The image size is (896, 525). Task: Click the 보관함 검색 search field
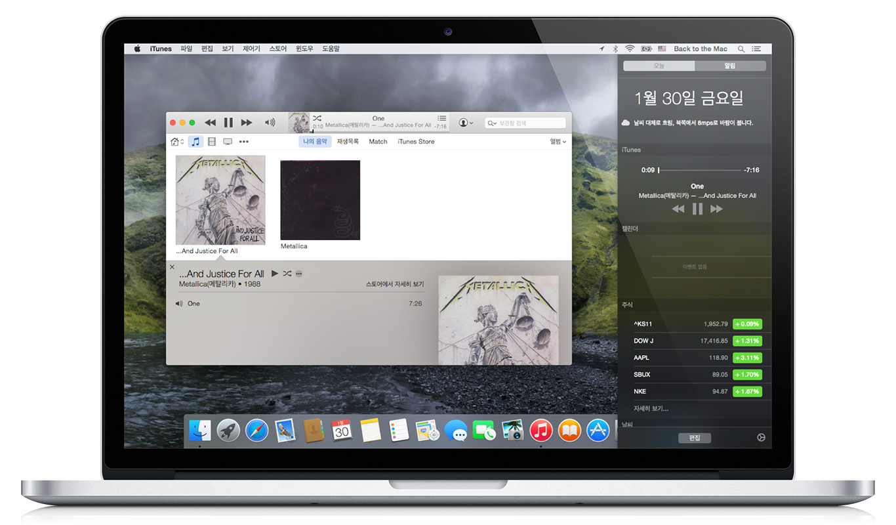click(x=525, y=123)
